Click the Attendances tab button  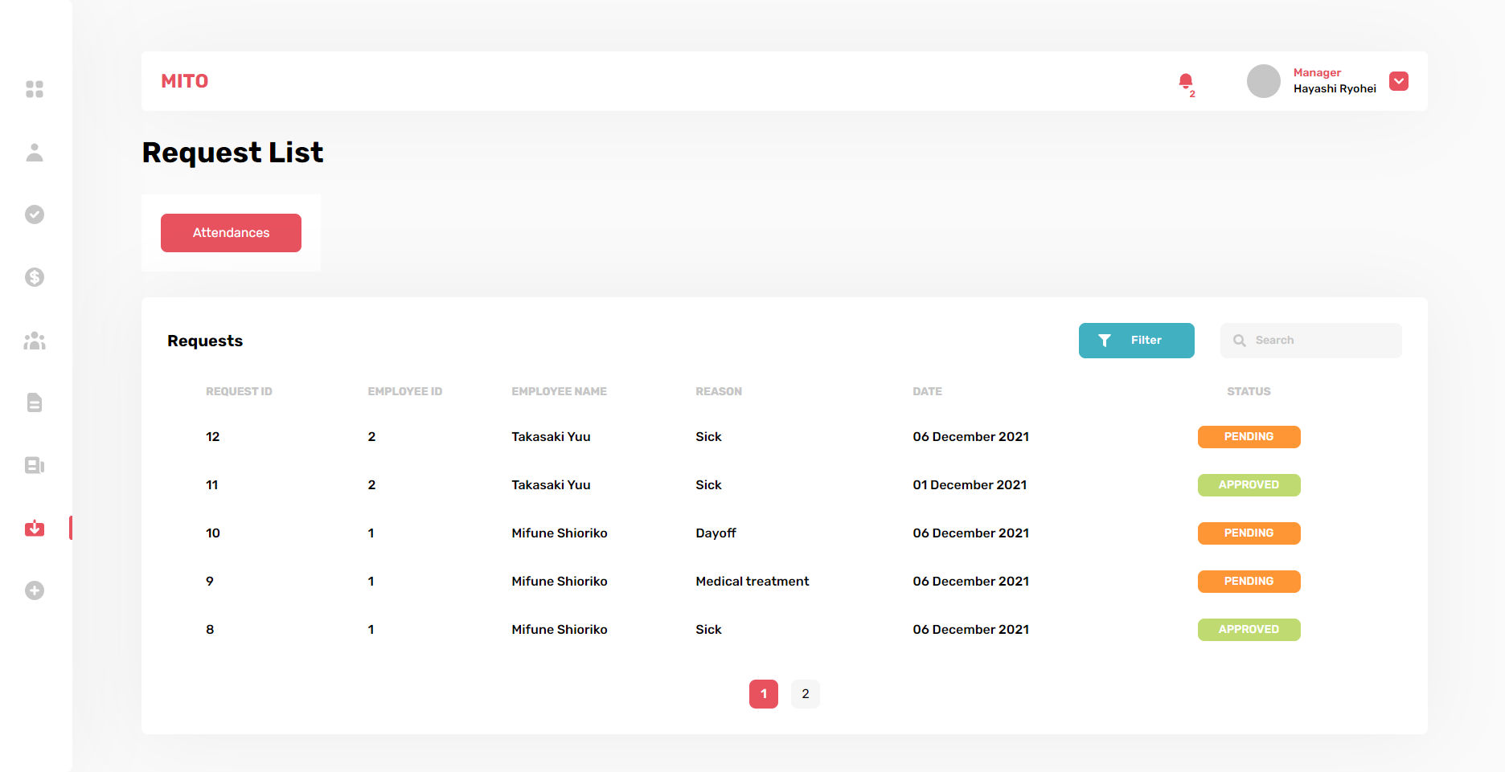[231, 233]
